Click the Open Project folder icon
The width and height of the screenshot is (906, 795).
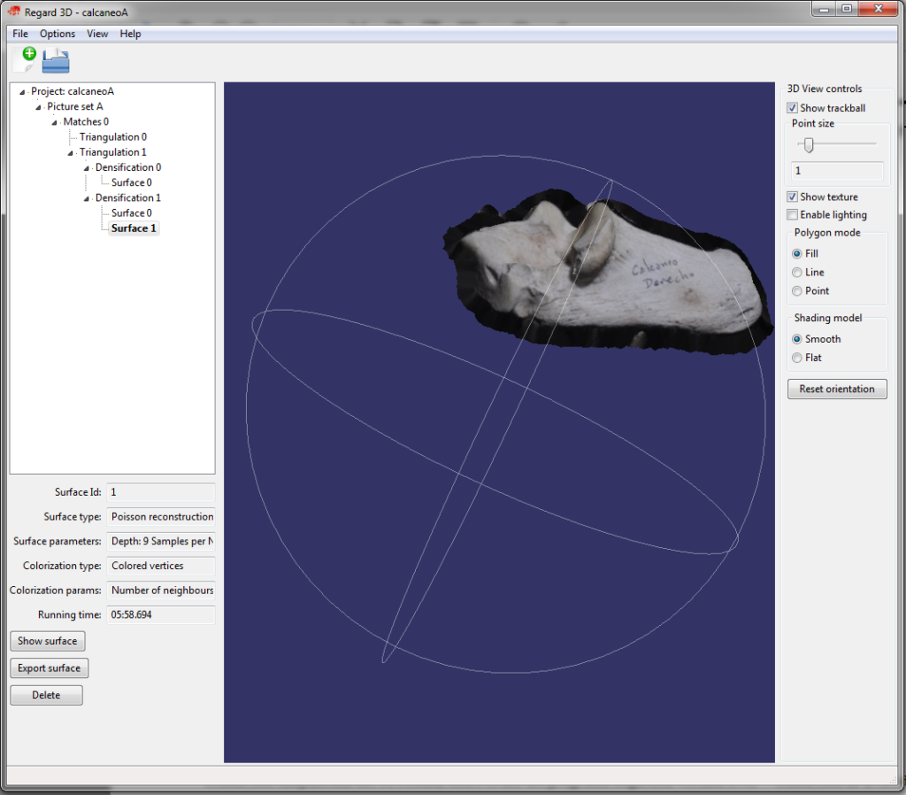[x=56, y=60]
